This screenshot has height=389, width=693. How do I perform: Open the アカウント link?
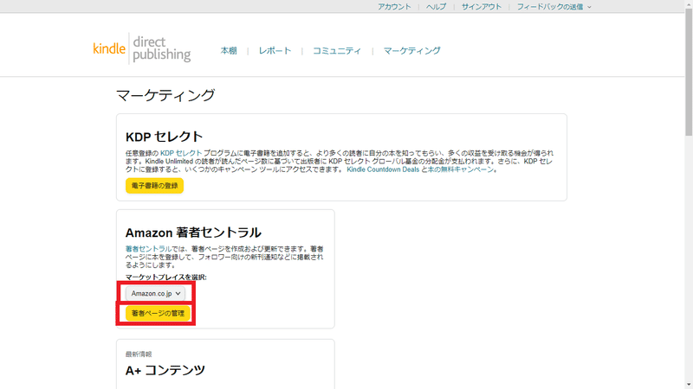[394, 7]
